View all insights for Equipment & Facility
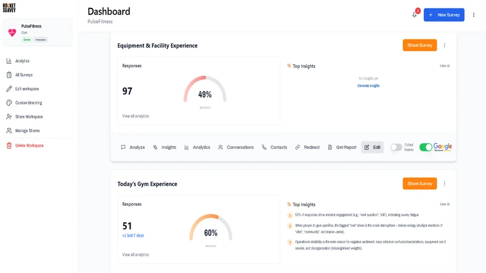This screenshot has width=486, height=273. (445, 66)
